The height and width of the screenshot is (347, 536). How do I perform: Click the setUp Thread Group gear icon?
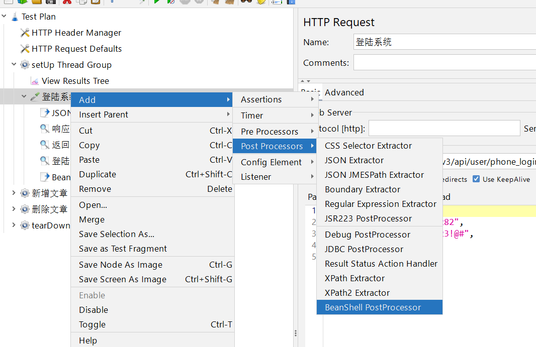(25, 65)
